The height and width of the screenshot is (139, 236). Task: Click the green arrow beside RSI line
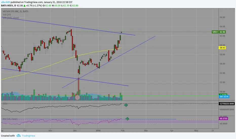(127, 119)
